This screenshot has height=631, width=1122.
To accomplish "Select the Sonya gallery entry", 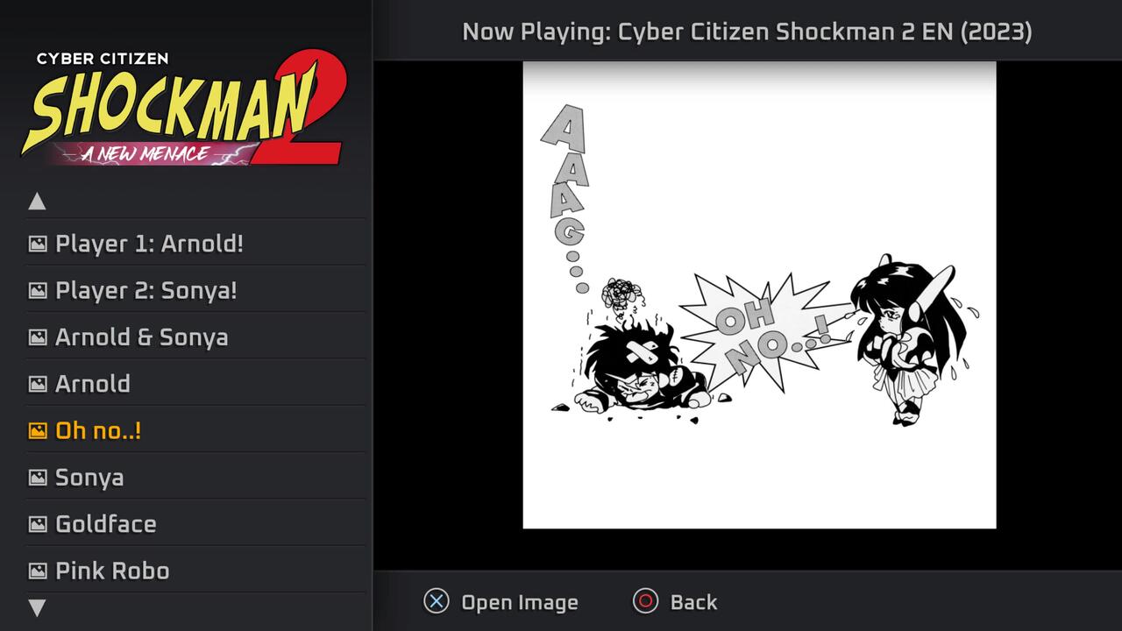I will (195, 478).
